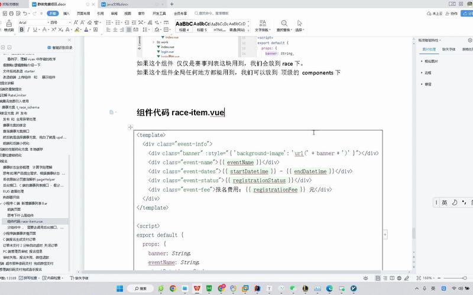Jump to the 组件代码 race-item.vue outline entry

click(x=25, y=221)
